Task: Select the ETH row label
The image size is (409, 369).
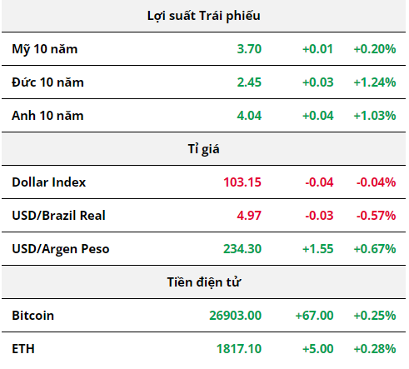Action: (23, 349)
